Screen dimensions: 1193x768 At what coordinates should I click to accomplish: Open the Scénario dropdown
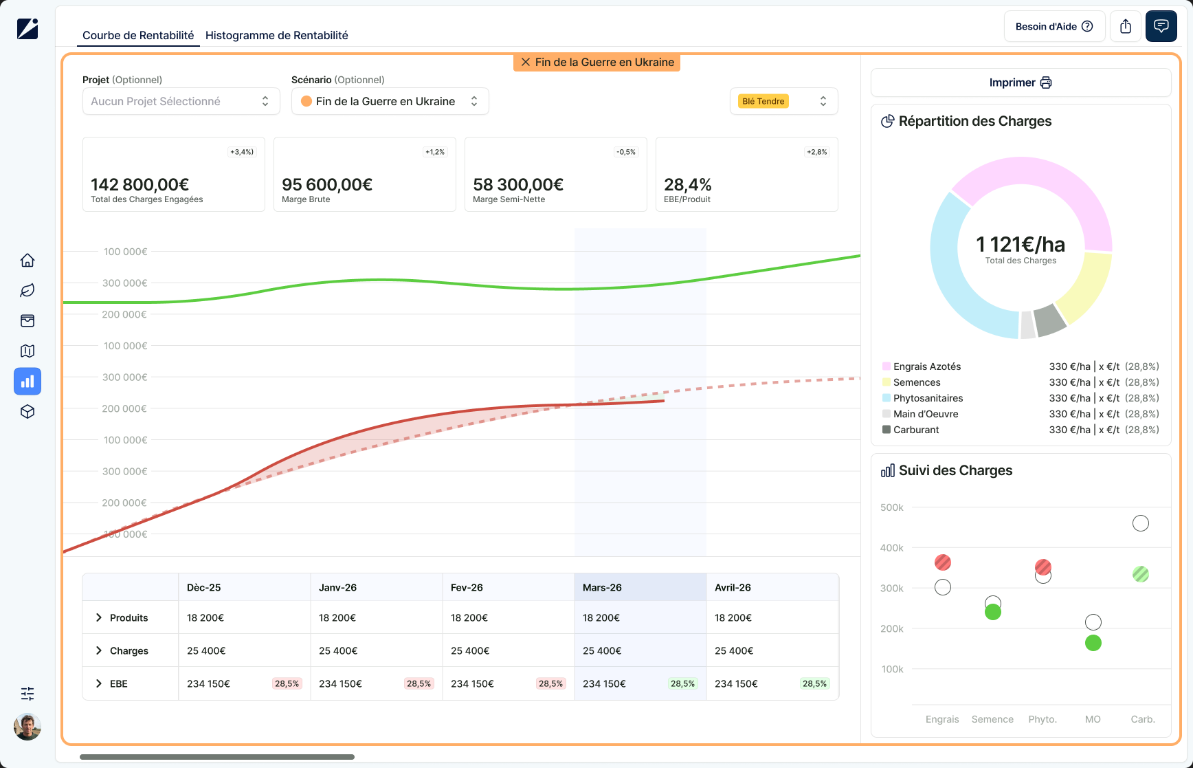[x=390, y=101]
